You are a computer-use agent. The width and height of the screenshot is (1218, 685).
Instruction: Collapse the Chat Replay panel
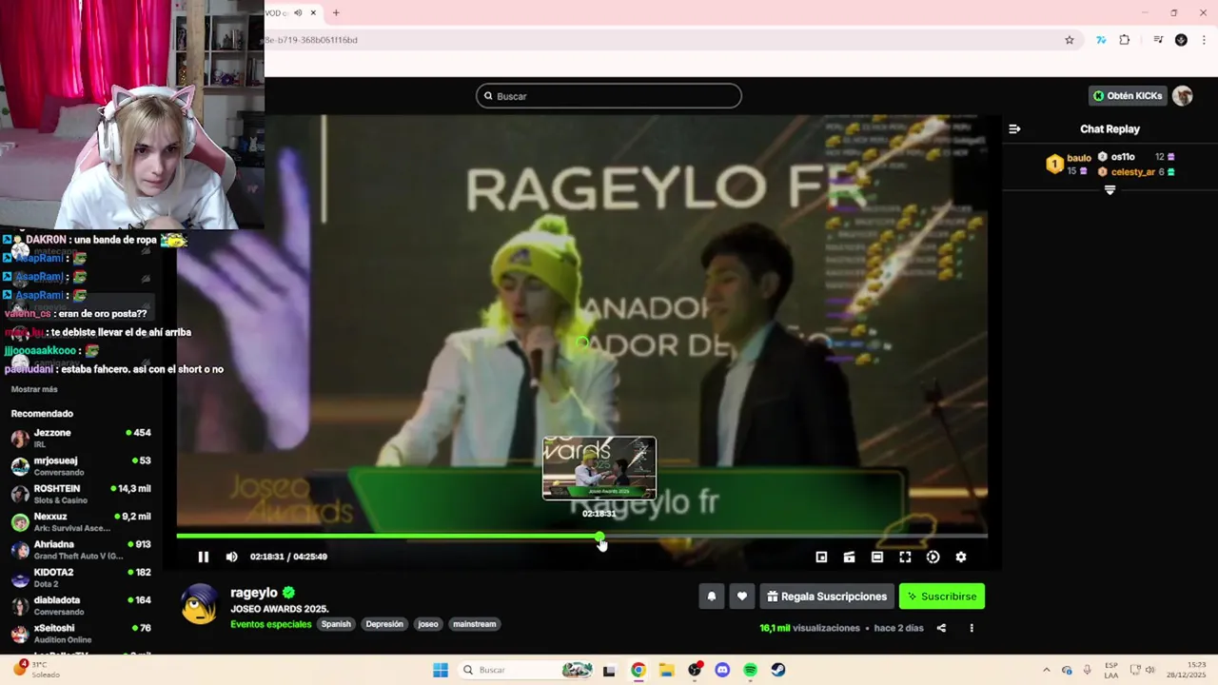[x=1014, y=129]
